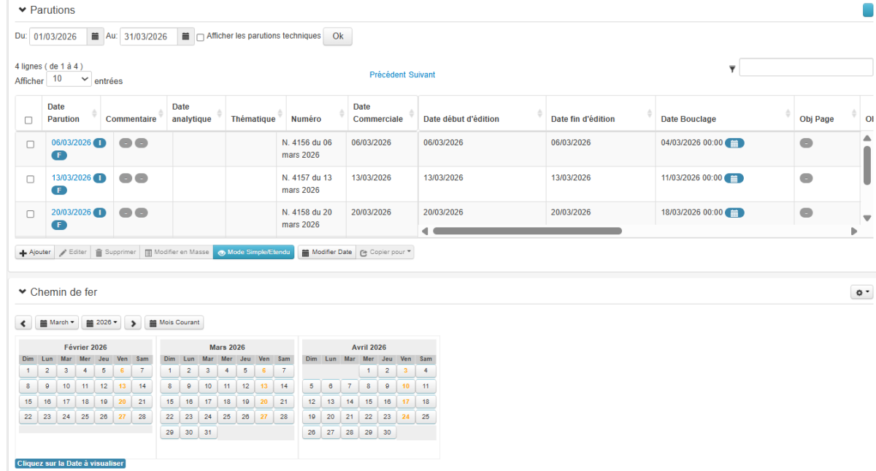Open calendar picker for Au date field

[186, 36]
